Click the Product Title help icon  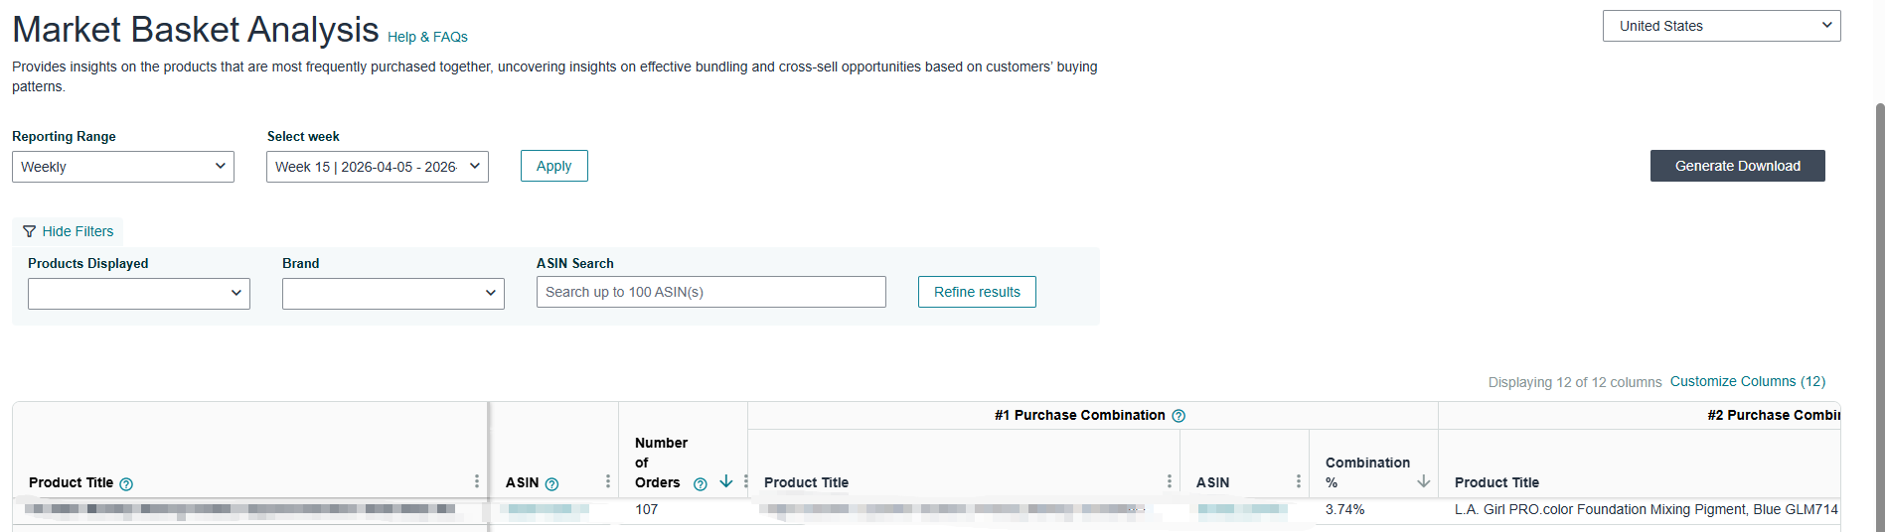click(126, 484)
